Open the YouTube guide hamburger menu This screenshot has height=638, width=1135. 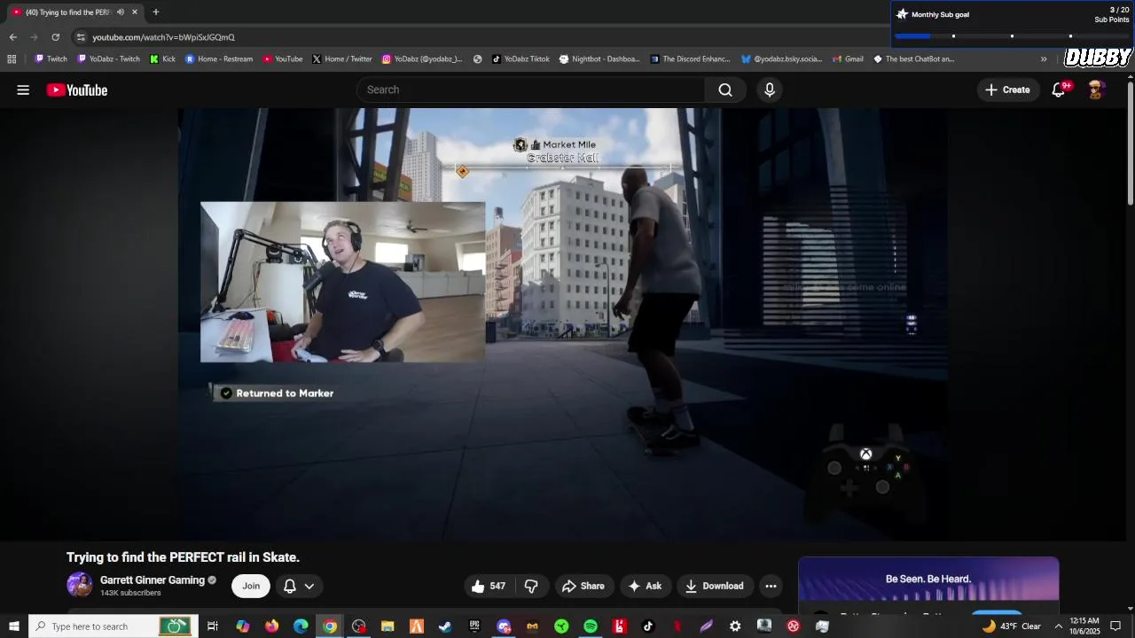(23, 89)
